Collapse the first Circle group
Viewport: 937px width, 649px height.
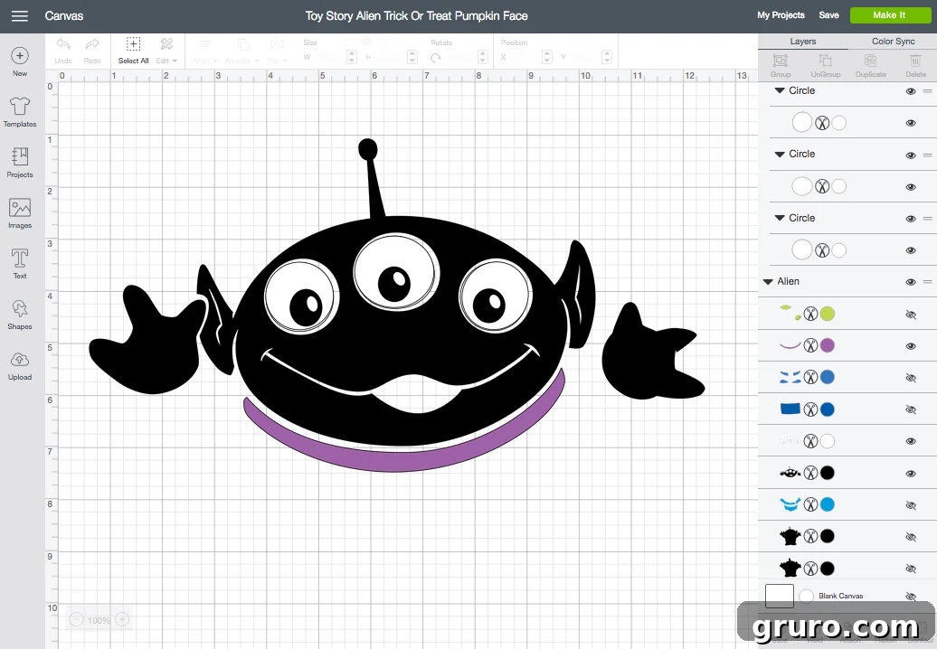[x=780, y=90]
